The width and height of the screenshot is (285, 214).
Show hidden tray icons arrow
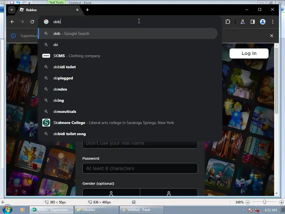[x=243, y=210]
